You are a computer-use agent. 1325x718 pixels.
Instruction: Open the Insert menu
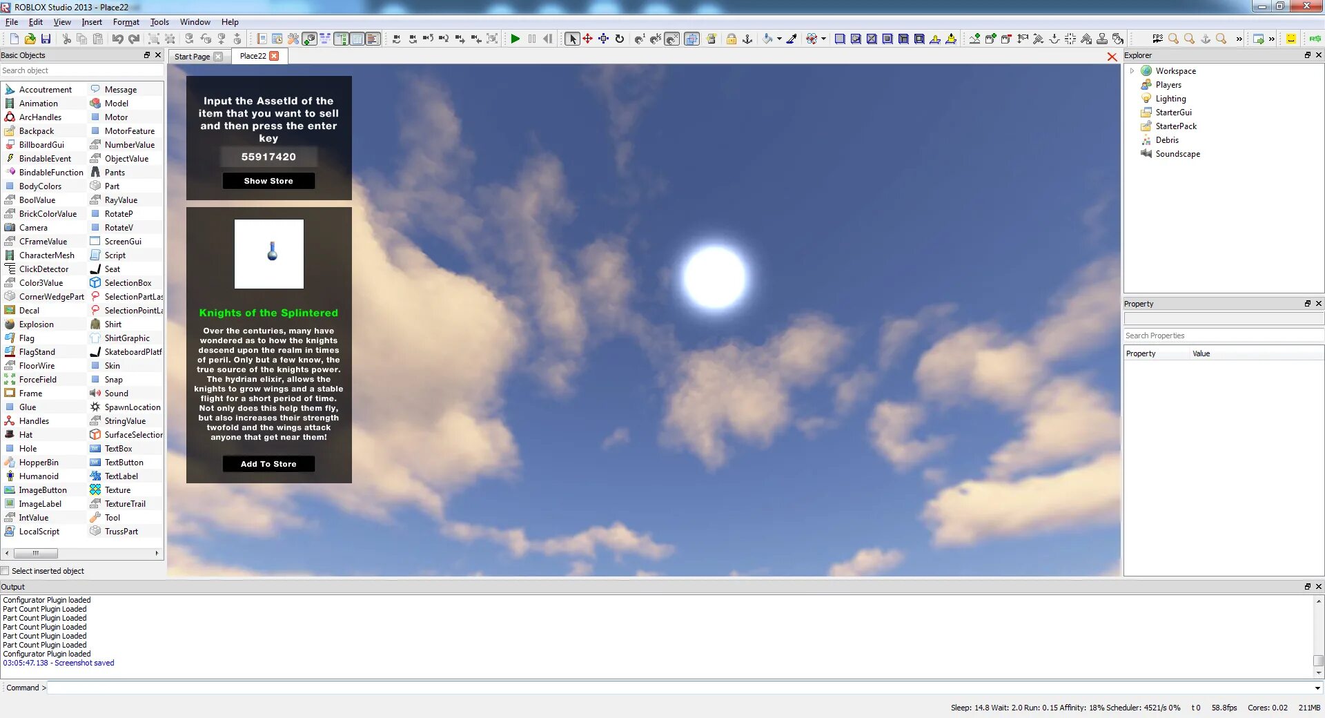click(x=92, y=22)
